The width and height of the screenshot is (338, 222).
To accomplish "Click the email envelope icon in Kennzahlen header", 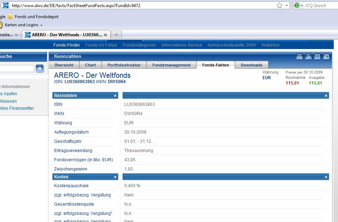I will [317, 56].
